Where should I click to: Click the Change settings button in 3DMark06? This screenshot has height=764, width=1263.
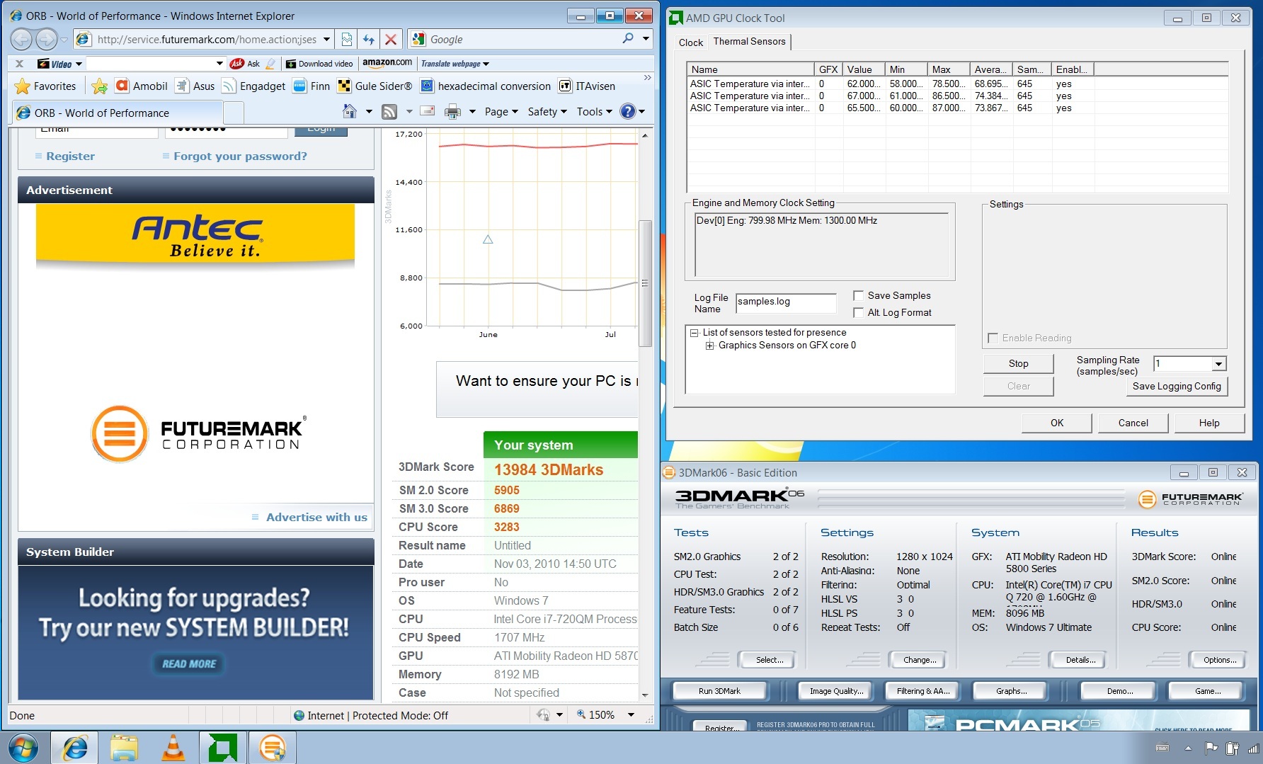point(920,660)
